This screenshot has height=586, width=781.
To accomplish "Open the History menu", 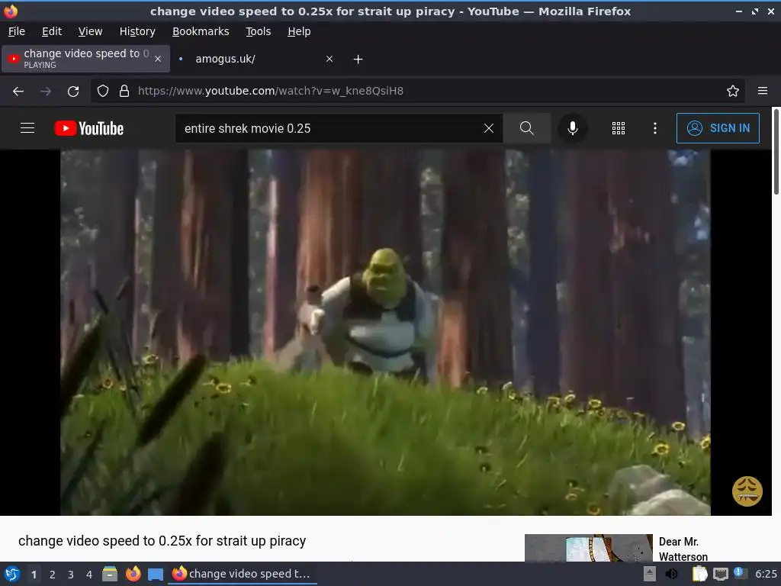I will [x=137, y=31].
